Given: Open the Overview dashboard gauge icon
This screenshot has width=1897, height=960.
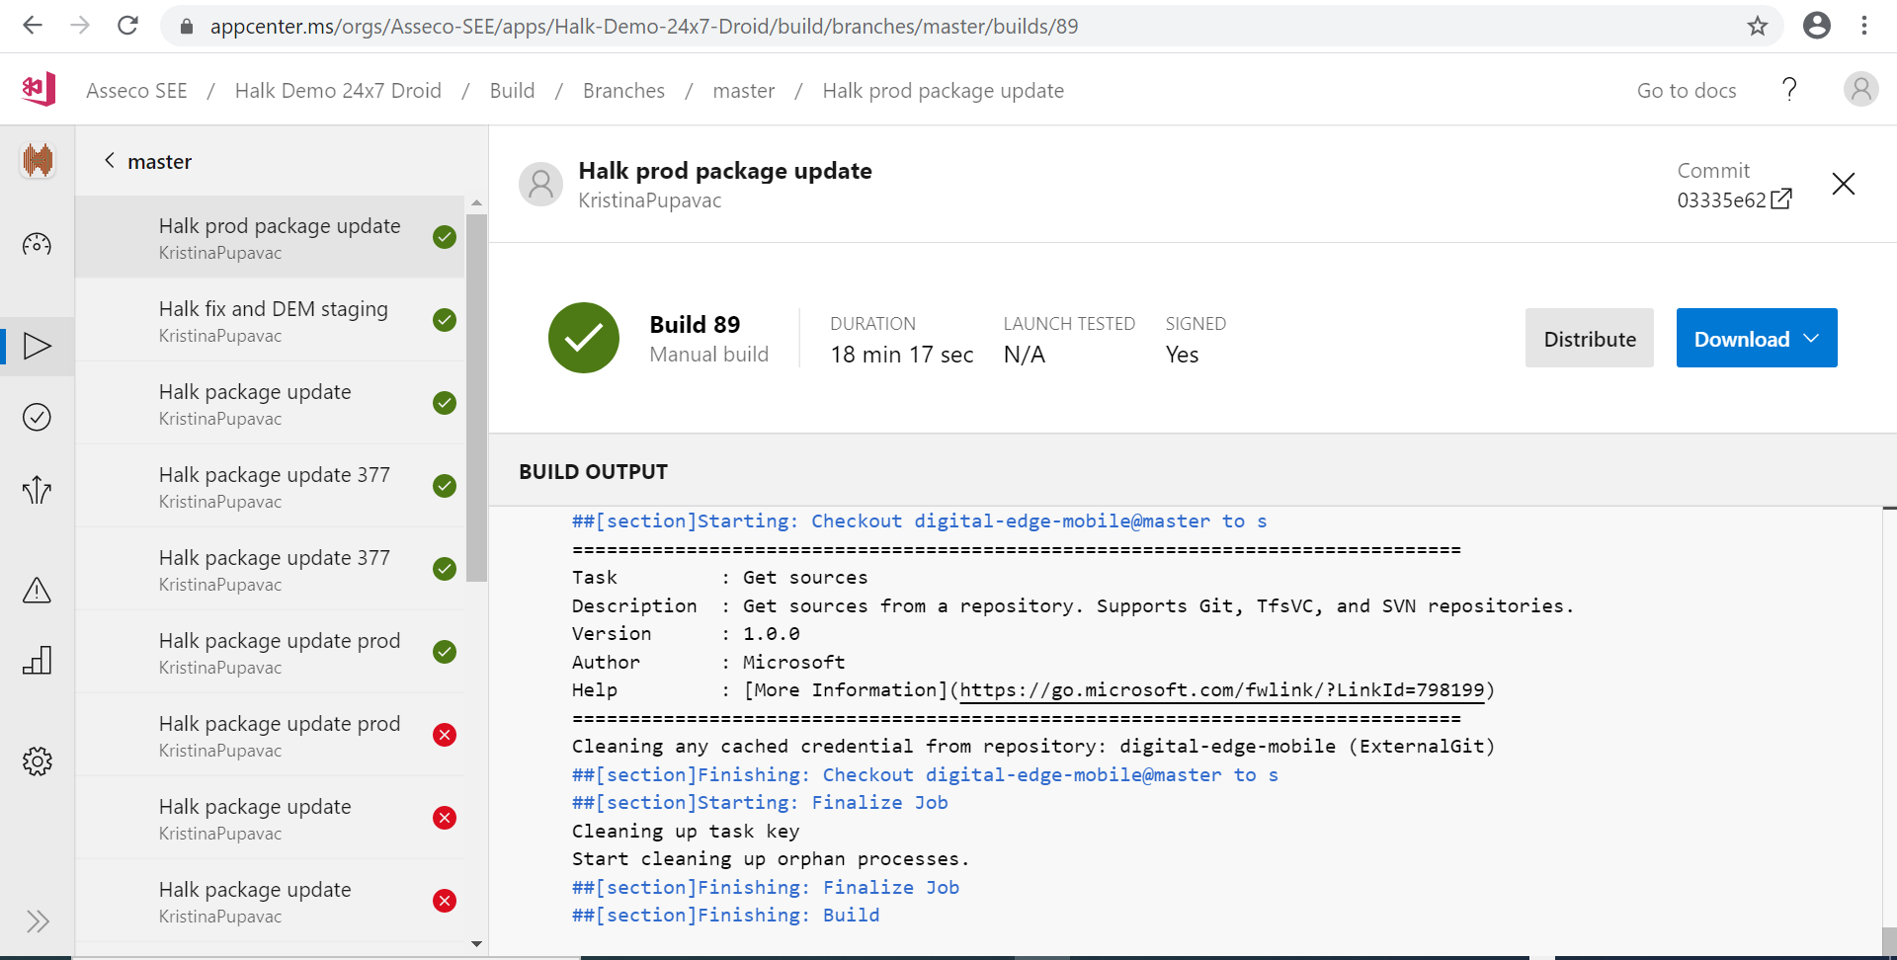Looking at the screenshot, I should coord(37,244).
